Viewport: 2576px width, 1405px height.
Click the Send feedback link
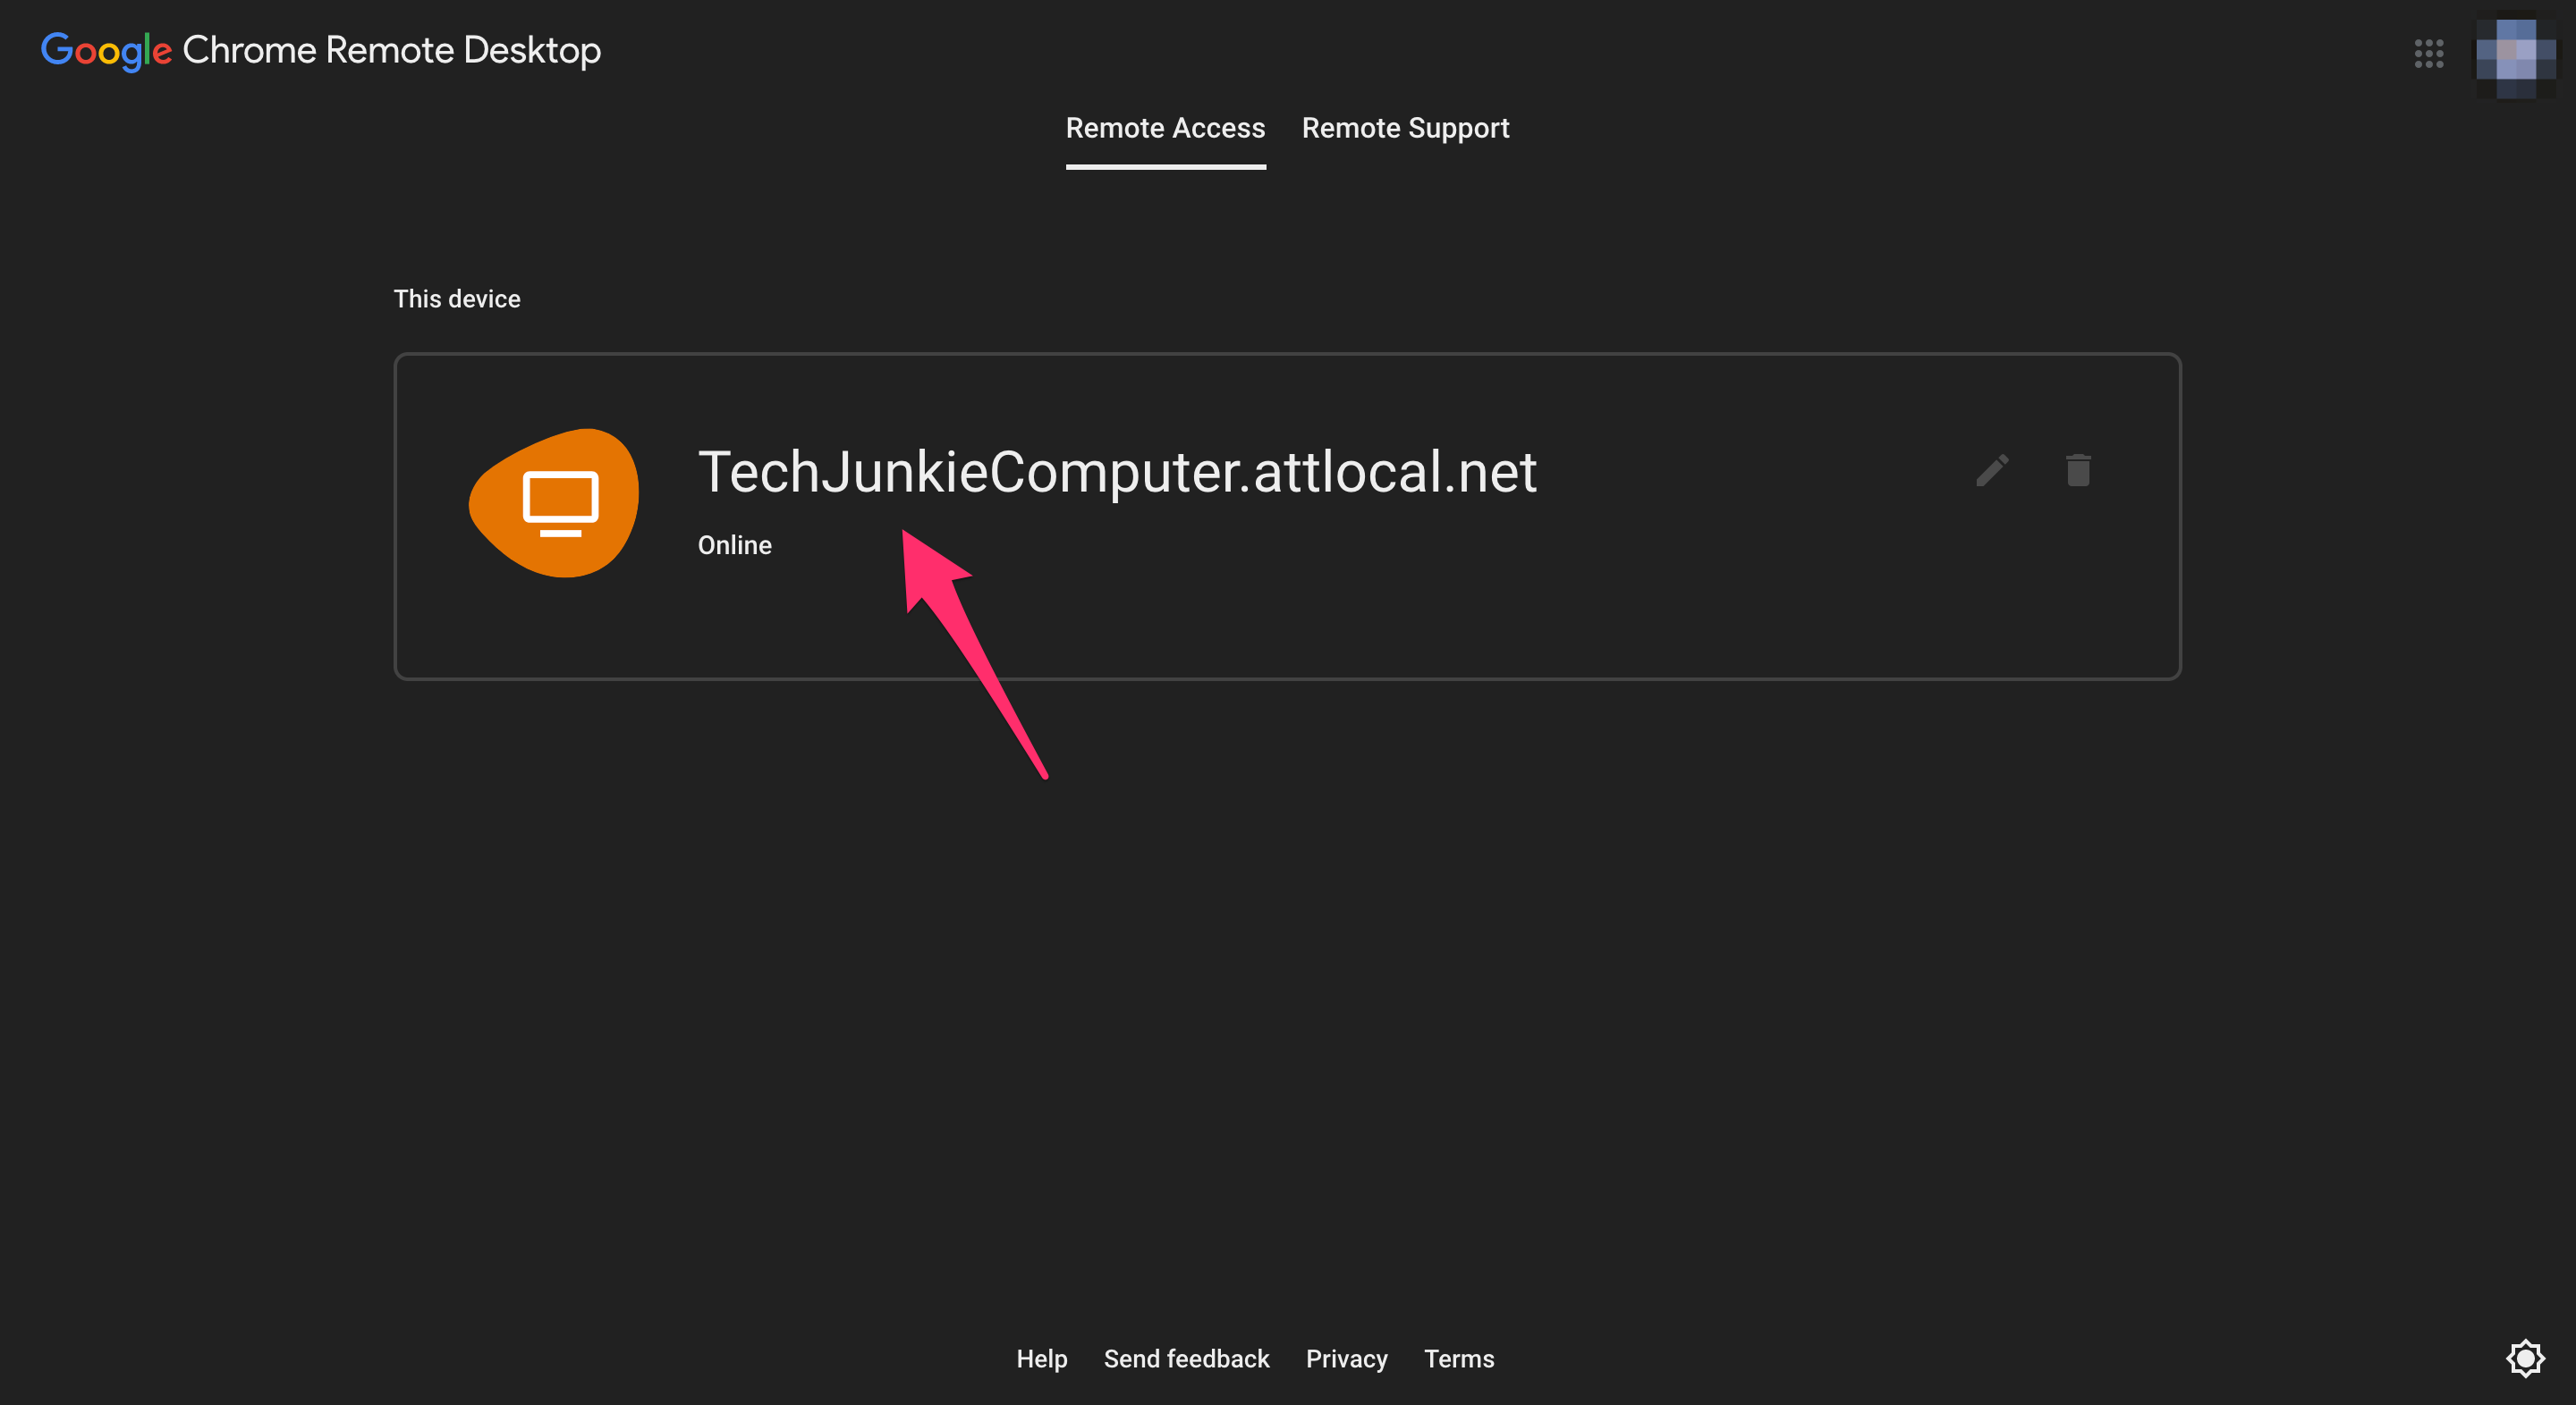pos(1186,1359)
